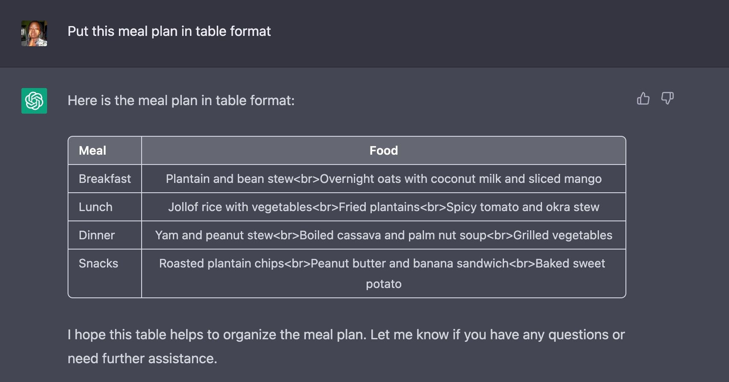Click the 'Yam and peanut stew' text
Screen dimensions: 729x382
pyautogui.click(x=214, y=235)
